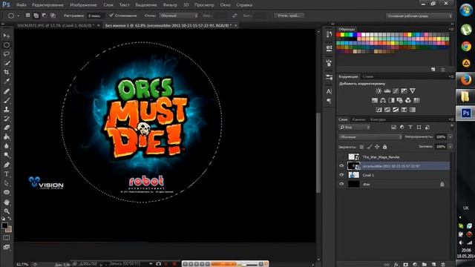Open the Layers panel menu

pyautogui.click(x=451, y=119)
